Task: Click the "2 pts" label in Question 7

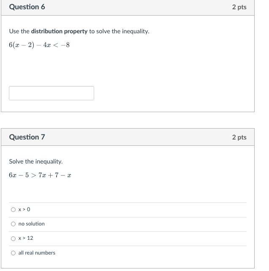Action: [x=239, y=137]
